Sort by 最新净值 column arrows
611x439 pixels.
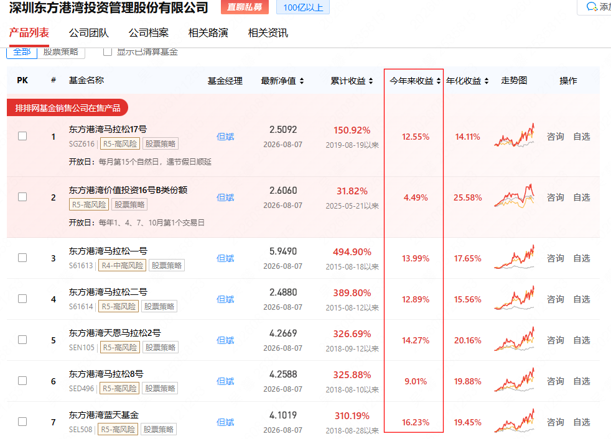(302, 81)
